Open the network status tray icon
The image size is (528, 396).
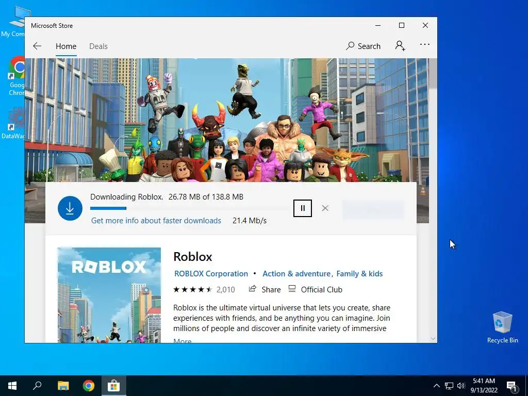(449, 386)
